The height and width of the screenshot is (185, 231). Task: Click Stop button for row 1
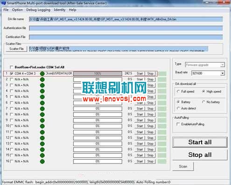point(150,73)
